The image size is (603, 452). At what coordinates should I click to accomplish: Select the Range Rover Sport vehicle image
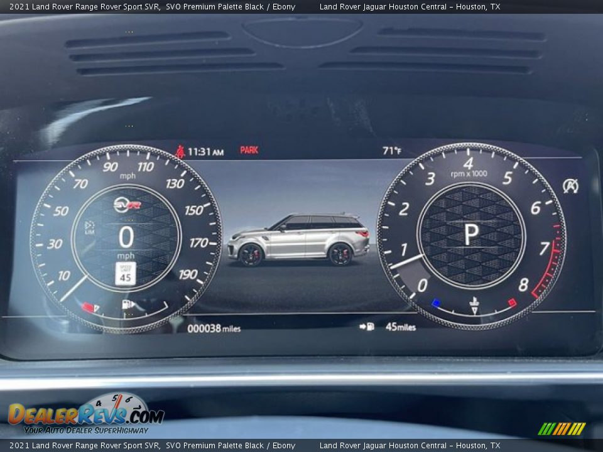298,239
